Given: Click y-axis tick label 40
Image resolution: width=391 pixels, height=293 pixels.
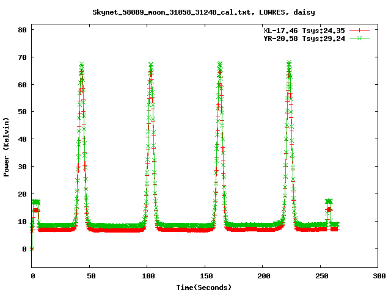Looking at the screenshot, I should (x=23, y=139).
